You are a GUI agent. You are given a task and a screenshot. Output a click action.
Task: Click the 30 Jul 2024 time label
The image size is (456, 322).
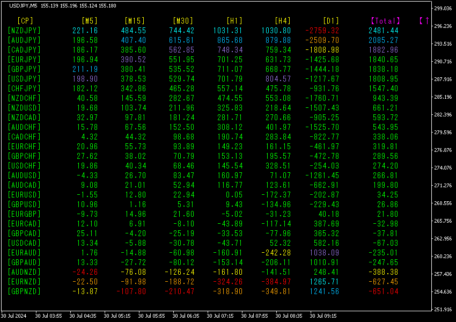click(x=13, y=316)
